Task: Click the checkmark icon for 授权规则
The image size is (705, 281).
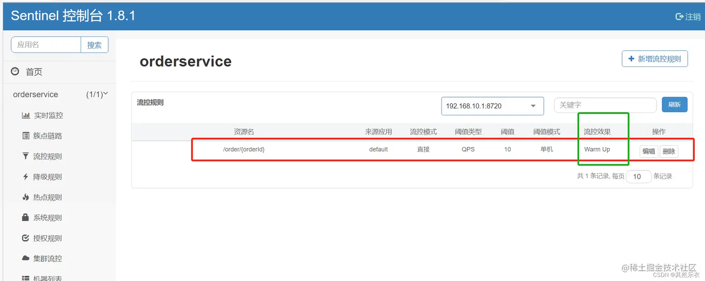Action: [26, 238]
